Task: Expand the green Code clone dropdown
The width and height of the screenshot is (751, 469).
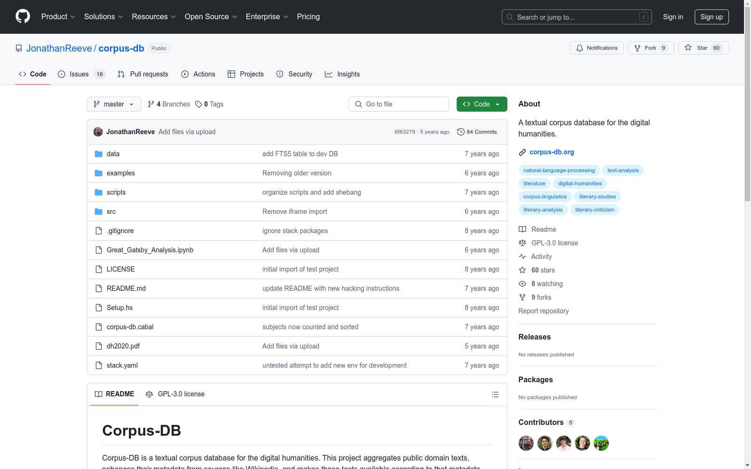Action: 482,104
